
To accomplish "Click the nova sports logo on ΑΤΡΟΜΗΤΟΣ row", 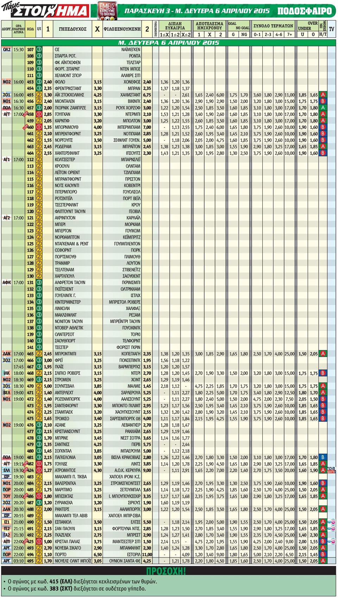I will pos(331,470).
